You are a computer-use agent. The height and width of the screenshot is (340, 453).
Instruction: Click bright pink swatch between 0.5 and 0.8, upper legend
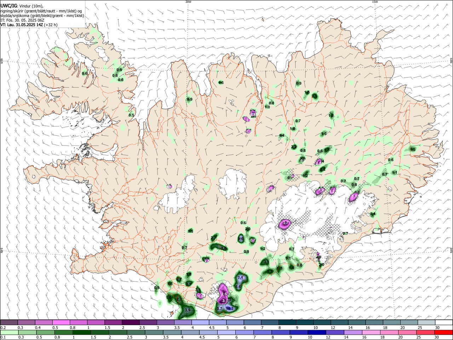point(61,322)
